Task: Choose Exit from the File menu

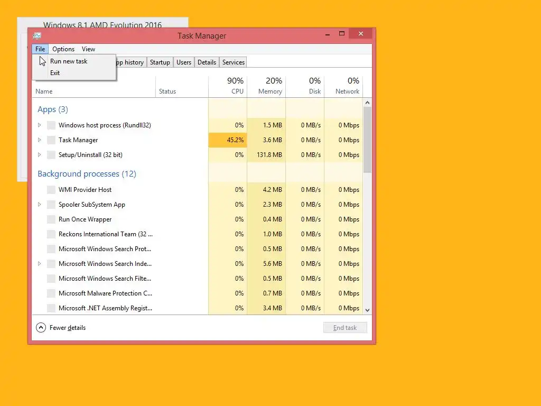Action: 74,73
